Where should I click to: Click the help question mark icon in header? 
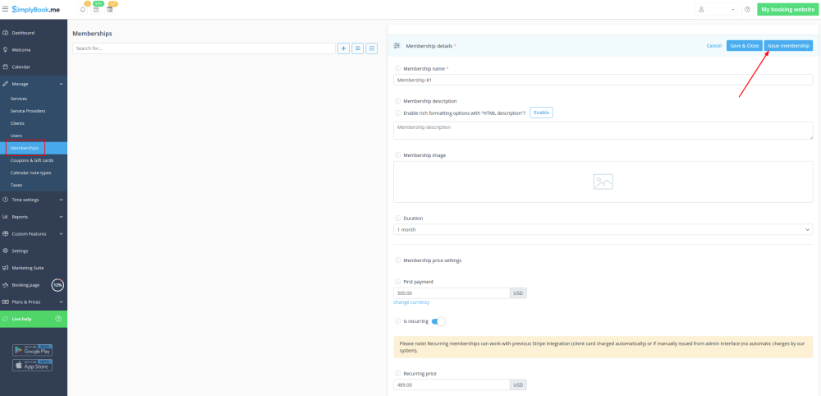747,10
